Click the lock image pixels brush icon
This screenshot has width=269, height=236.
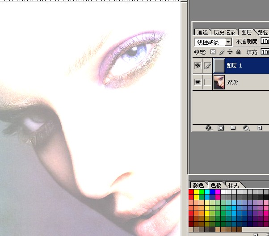click(222, 52)
